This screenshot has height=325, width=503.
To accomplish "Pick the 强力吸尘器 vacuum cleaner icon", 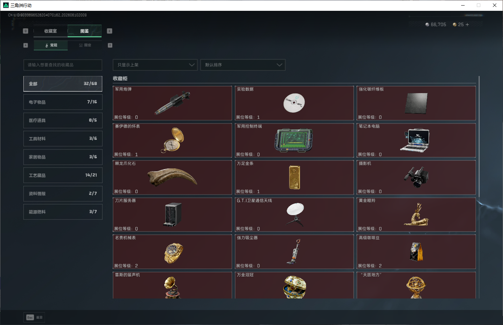I will point(294,251).
